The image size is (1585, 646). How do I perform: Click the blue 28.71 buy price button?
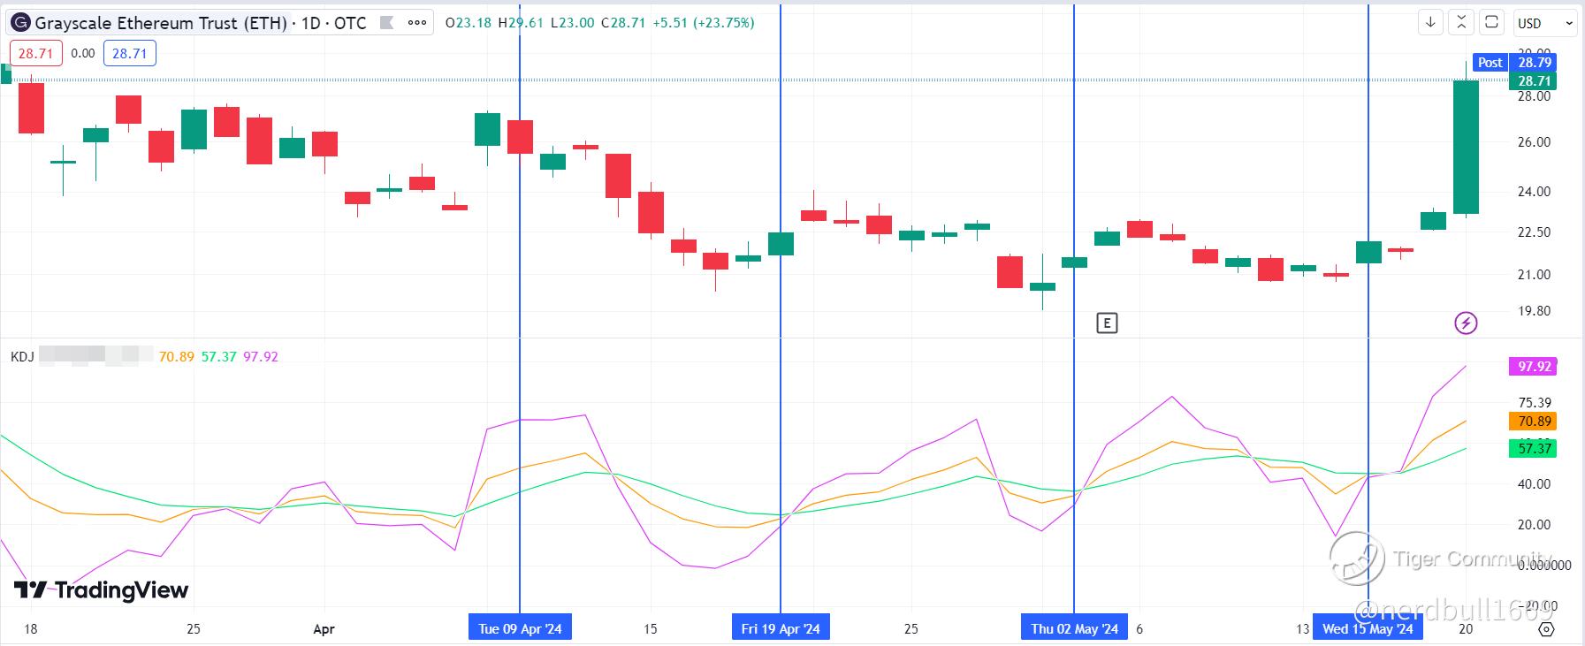coord(130,53)
